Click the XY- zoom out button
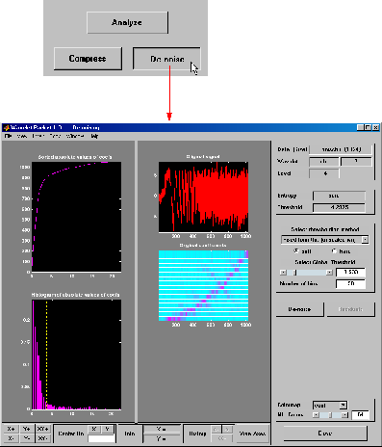Screen dimensions: 382x447 point(42,438)
